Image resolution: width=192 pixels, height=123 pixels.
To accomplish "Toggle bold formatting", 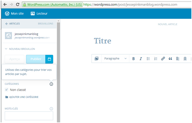I will tap(133, 59).
